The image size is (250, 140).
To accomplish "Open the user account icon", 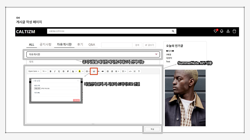I will click(228, 31).
